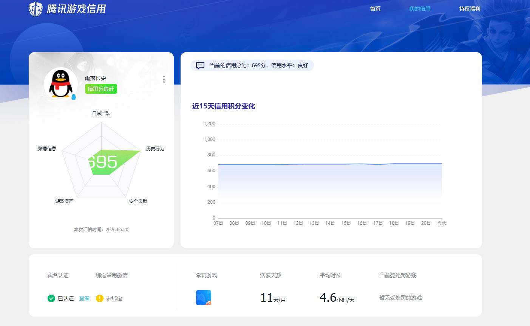Click the 今天 point on chart axis
Image resolution: width=530 pixels, height=326 pixels.
[442, 223]
